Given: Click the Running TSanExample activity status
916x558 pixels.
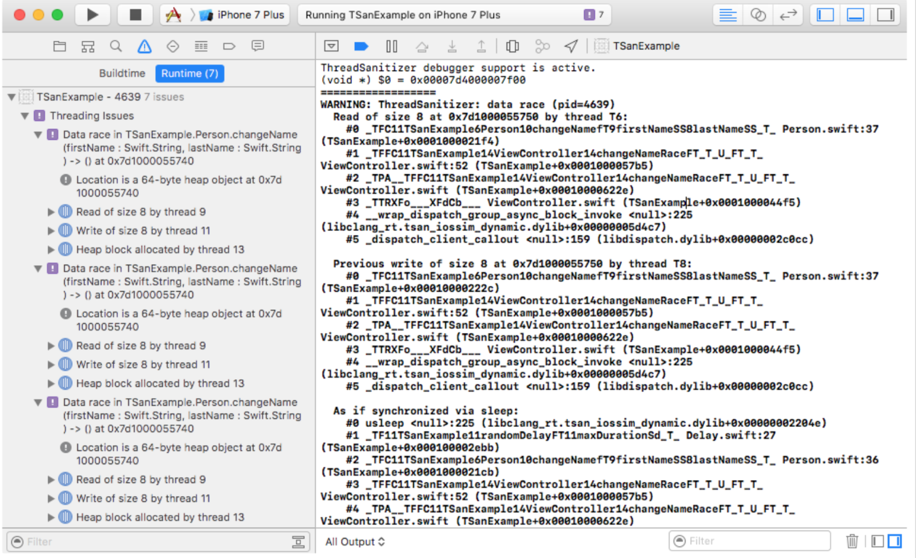Looking at the screenshot, I should pyautogui.click(x=402, y=15).
